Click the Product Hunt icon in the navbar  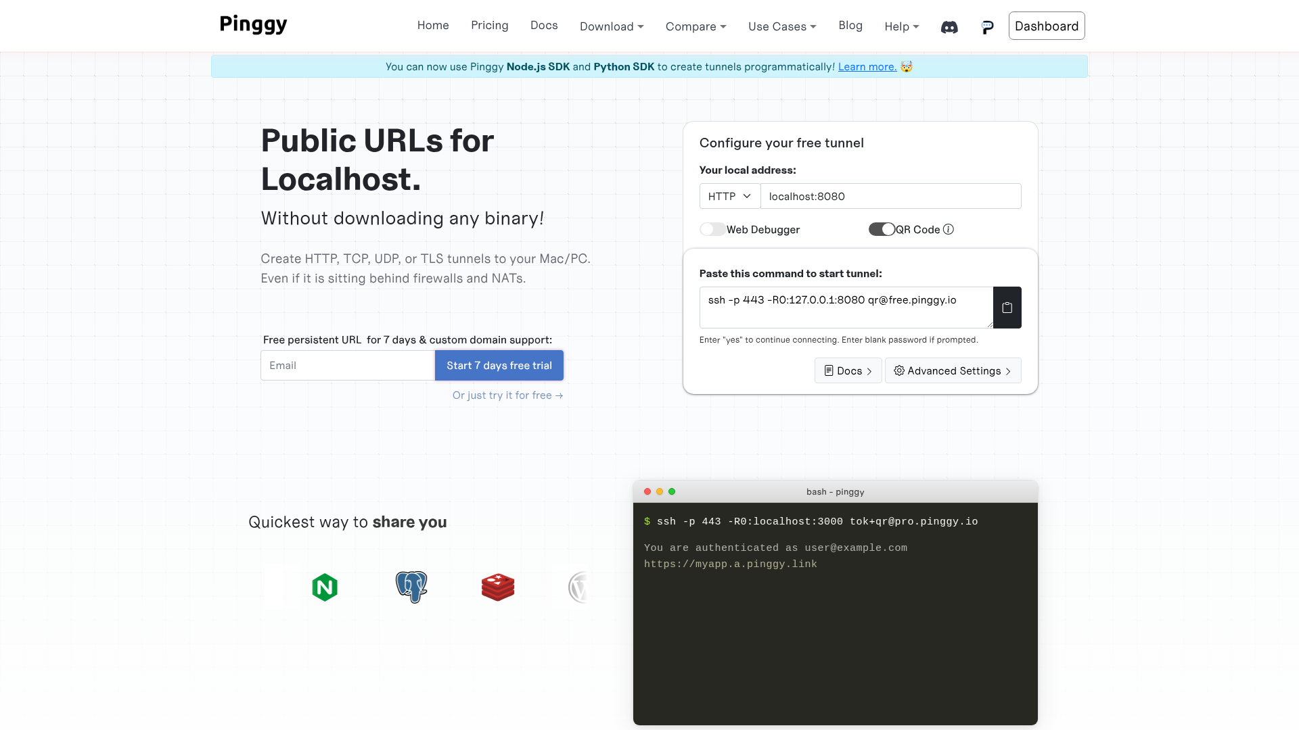point(987,27)
